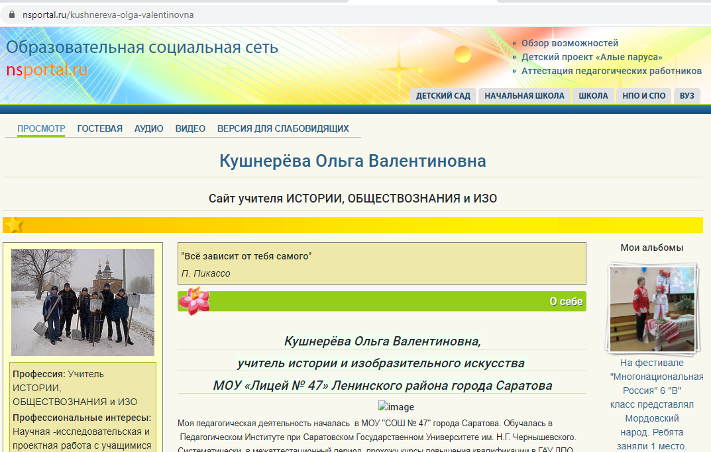This screenshot has width=711, height=452.
Task: Go to the ШКОЛА section
Action: pos(593,96)
